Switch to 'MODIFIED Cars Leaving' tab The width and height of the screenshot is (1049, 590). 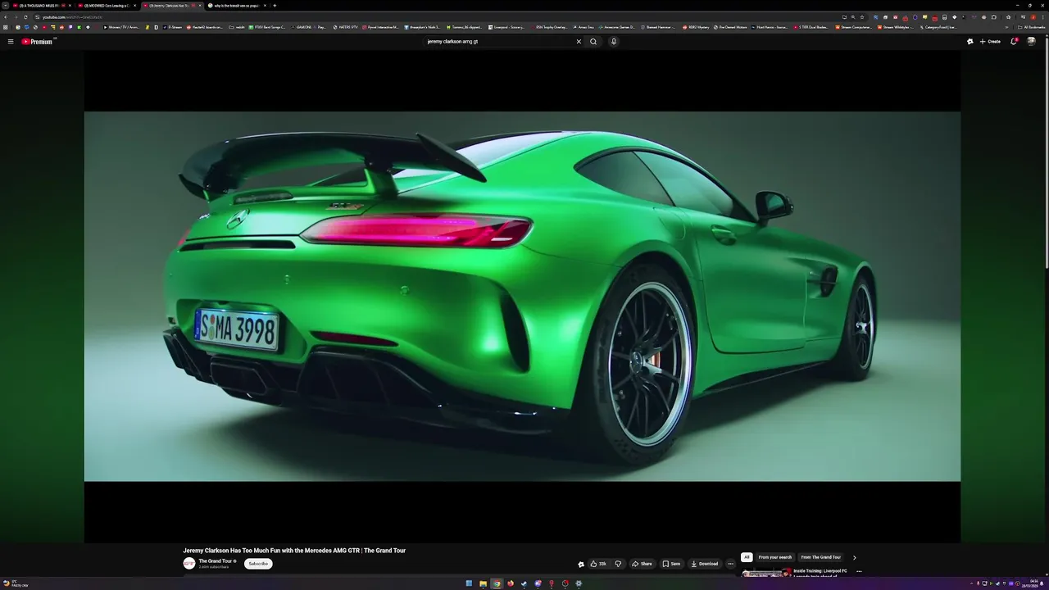(x=107, y=5)
